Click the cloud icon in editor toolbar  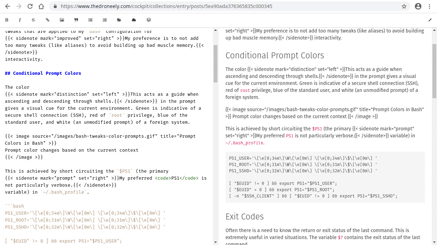click(134, 20)
